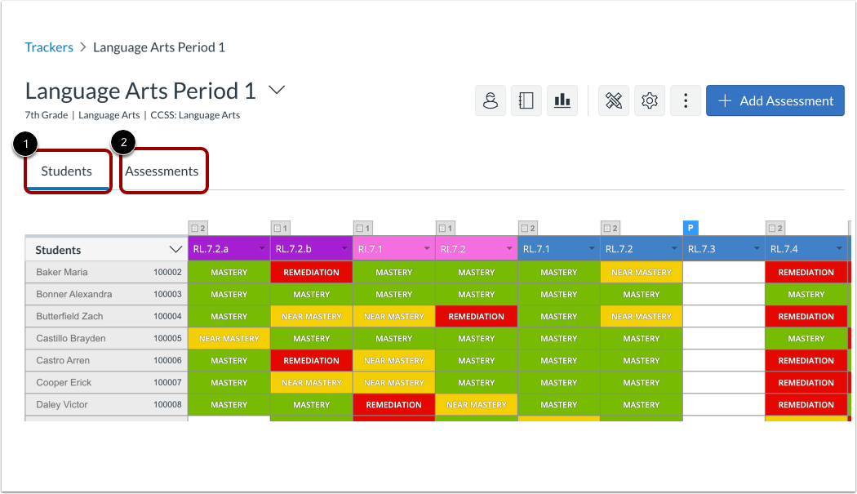The width and height of the screenshot is (857, 494).
Task: Open the student roster view icon
Action: click(490, 100)
